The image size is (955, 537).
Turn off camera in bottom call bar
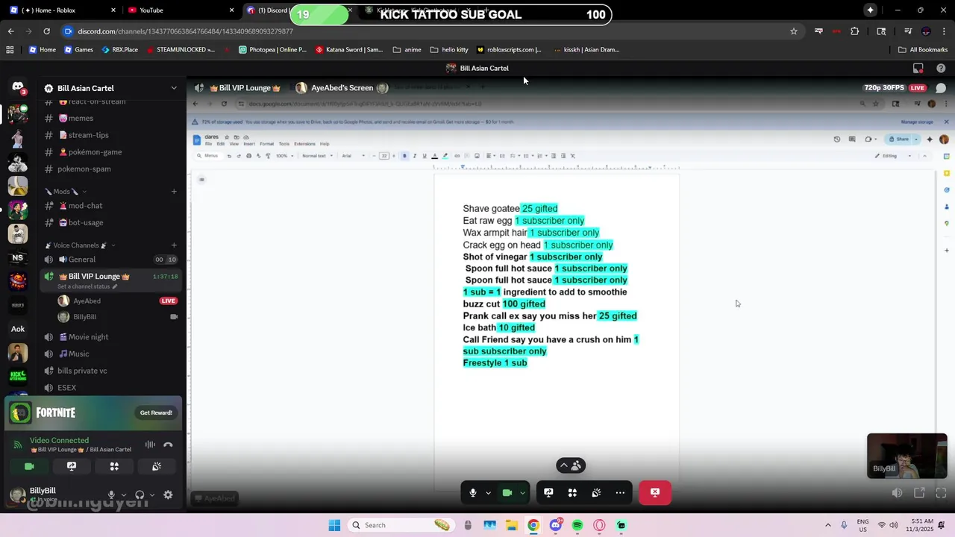pos(507,492)
